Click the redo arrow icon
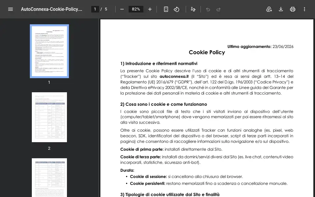Viewport: 315px width, 197px height. pyautogui.click(x=219, y=10)
